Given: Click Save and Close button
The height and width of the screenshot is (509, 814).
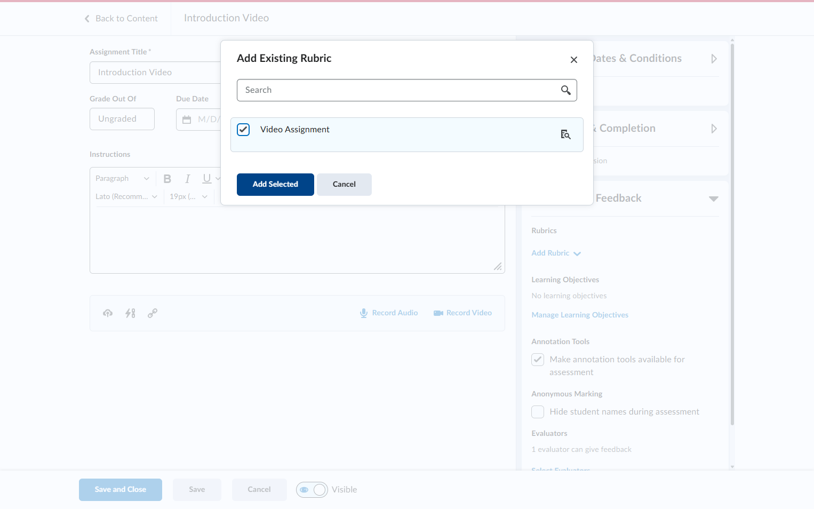Looking at the screenshot, I should (121, 490).
